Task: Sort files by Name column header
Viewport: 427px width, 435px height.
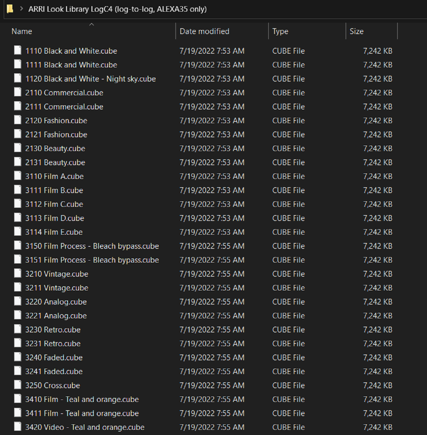Action: 22,32
